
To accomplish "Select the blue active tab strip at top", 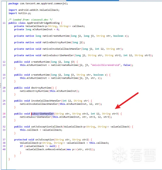I will (x=92, y=1).
